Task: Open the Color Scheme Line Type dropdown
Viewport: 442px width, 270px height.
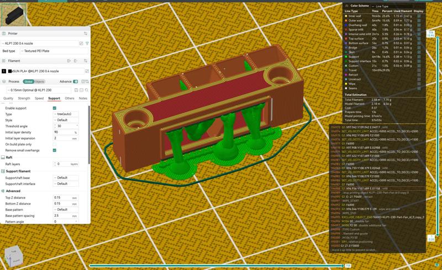Action: click(x=392, y=6)
